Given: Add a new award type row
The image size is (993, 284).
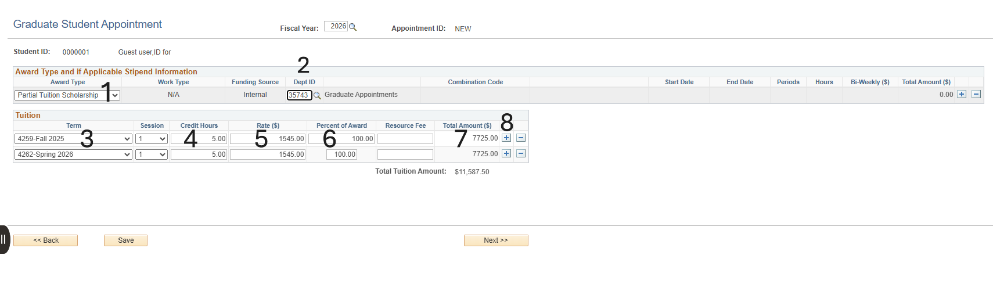Looking at the screenshot, I should [x=962, y=94].
